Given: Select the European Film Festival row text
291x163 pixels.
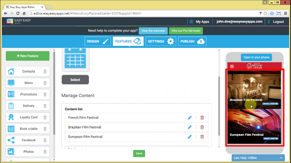Looking at the screenshot, I should [85, 137].
